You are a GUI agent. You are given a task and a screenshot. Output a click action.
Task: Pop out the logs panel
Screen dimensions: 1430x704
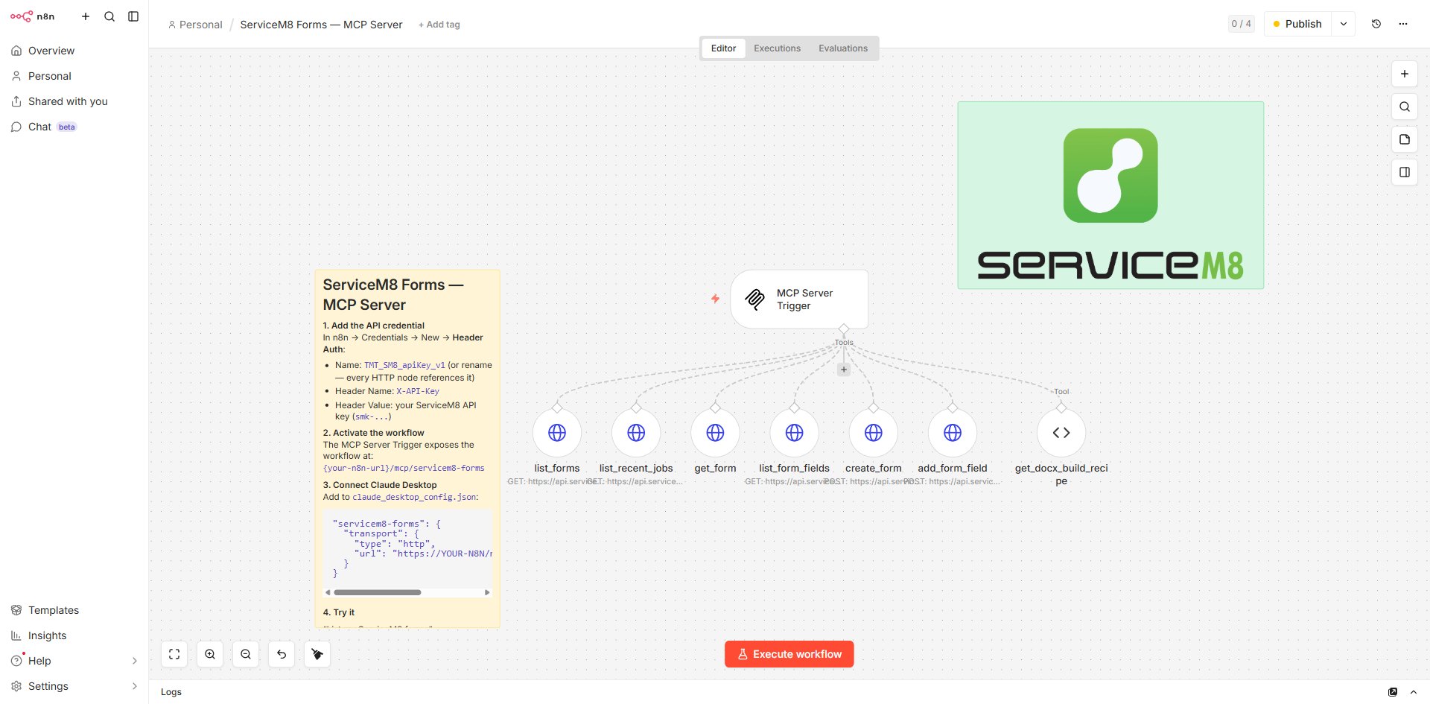(1393, 692)
